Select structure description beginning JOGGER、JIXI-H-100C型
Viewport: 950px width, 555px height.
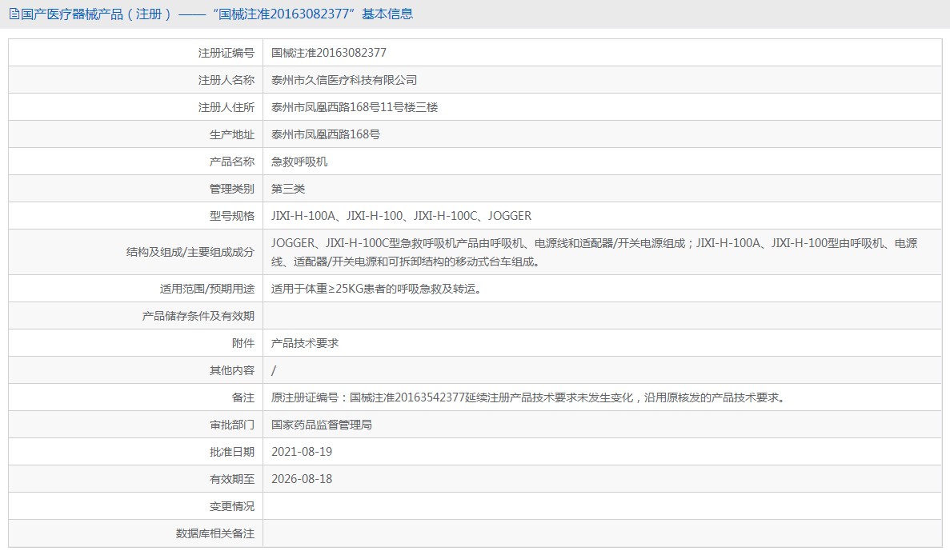(x=594, y=253)
